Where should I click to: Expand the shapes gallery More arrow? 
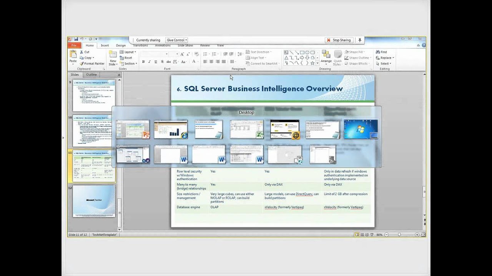317,63
